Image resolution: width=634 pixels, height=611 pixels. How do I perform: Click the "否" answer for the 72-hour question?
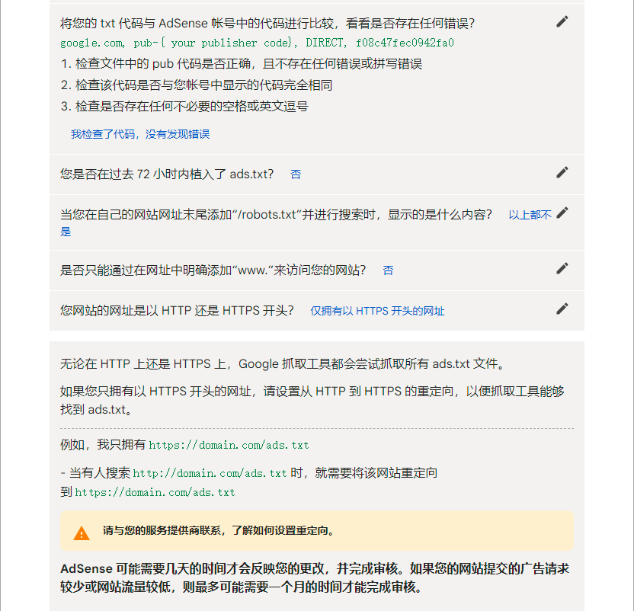coord(296,174)
